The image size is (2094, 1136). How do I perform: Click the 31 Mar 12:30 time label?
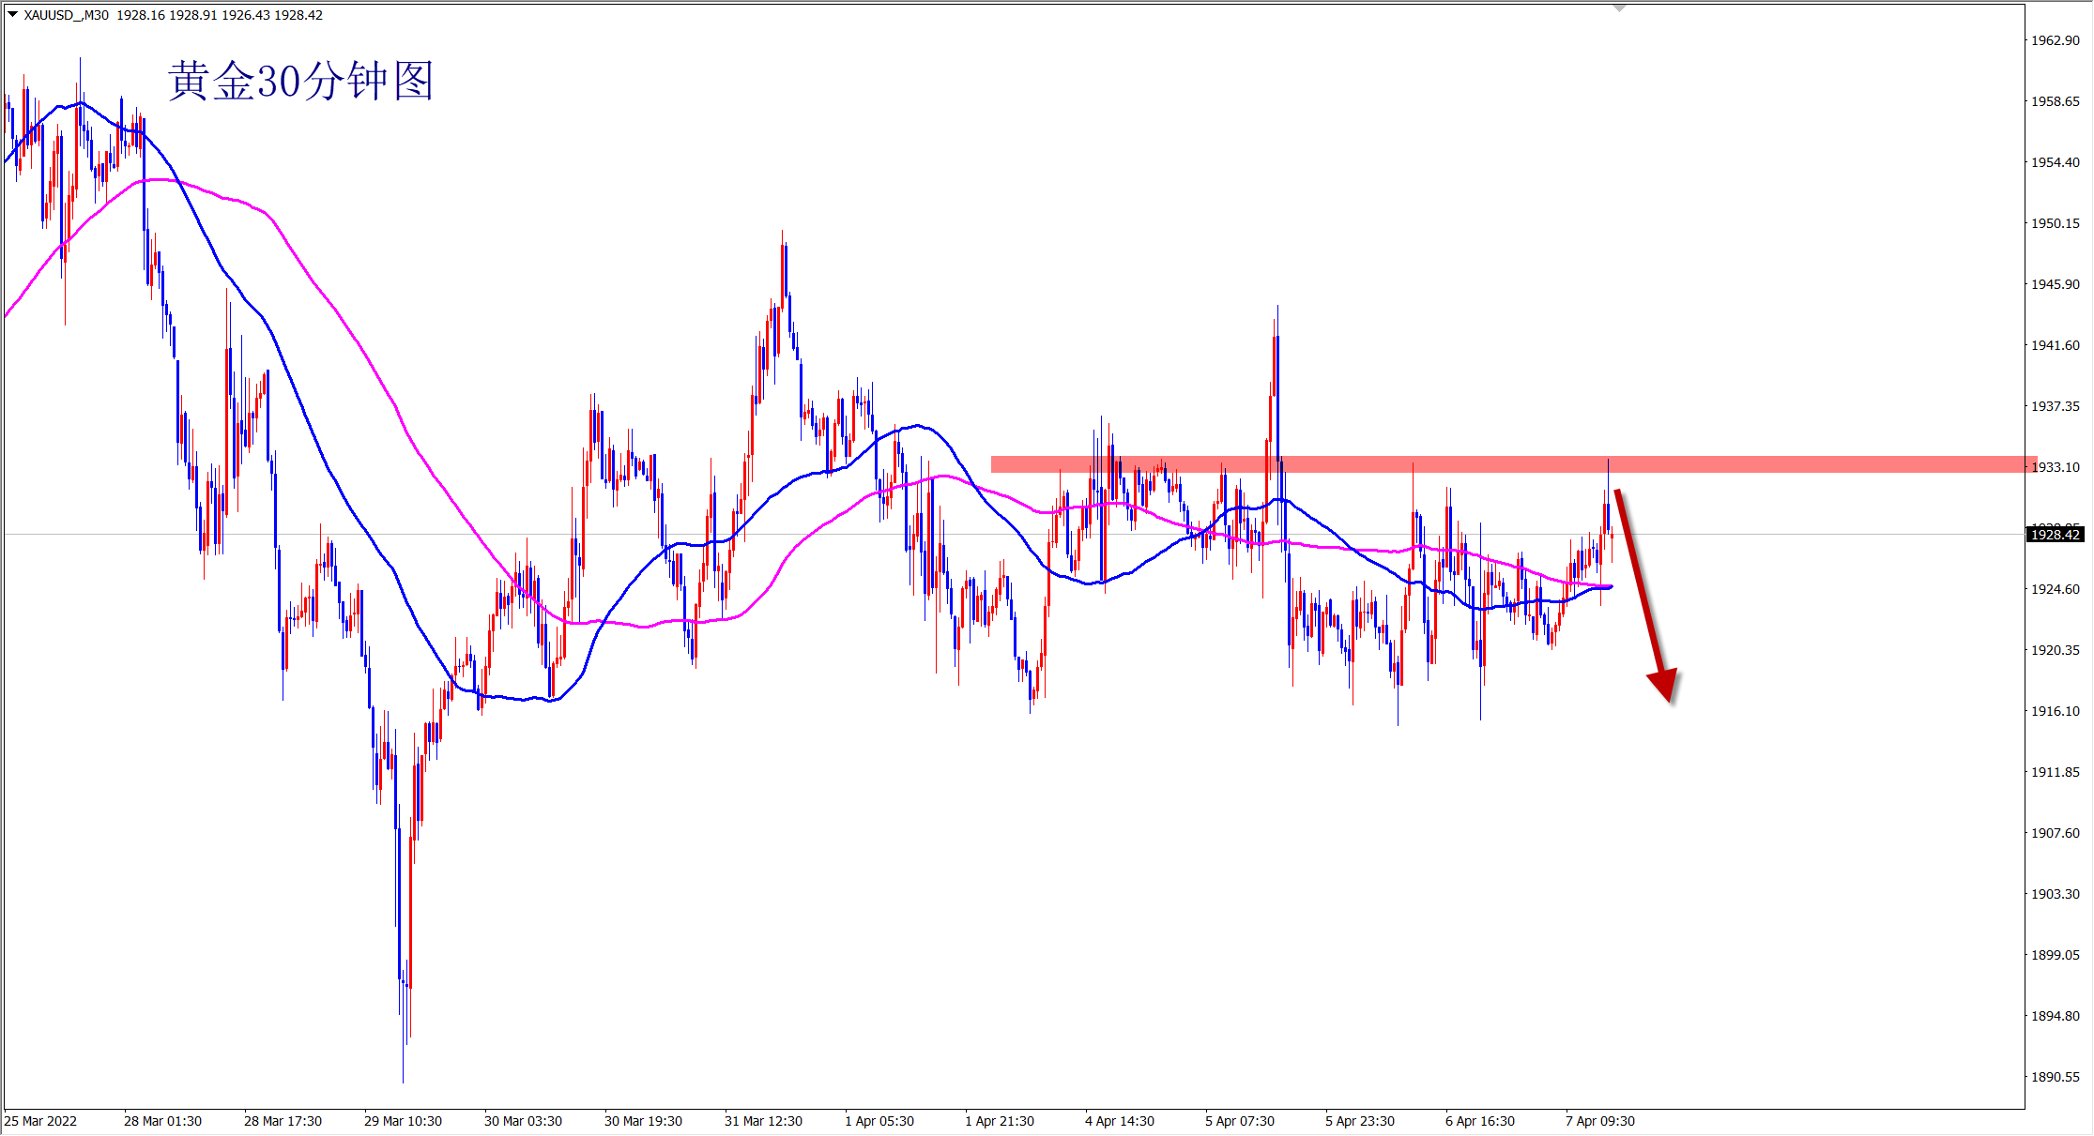(x=763, y=1121)
